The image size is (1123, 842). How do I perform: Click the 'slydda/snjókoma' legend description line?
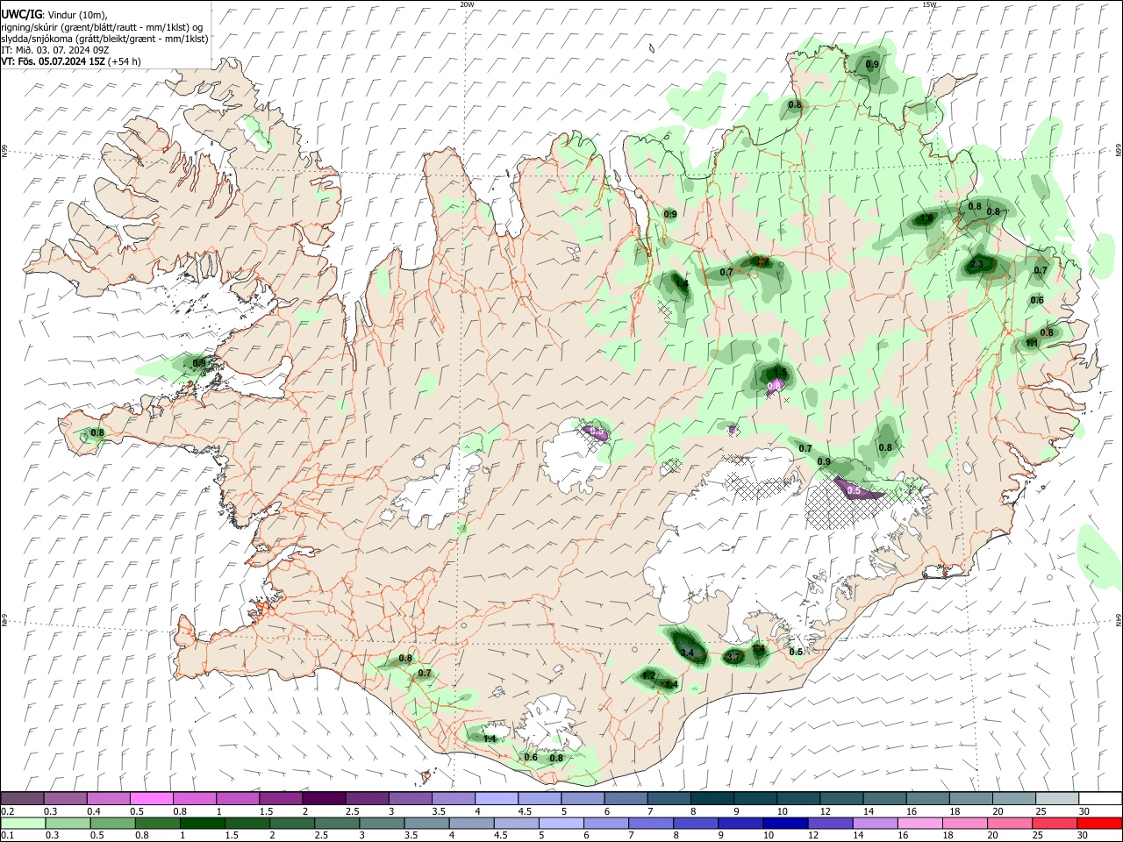tap(104, 39)
